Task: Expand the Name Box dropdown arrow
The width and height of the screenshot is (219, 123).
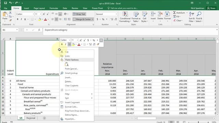Action: [17, 30]
